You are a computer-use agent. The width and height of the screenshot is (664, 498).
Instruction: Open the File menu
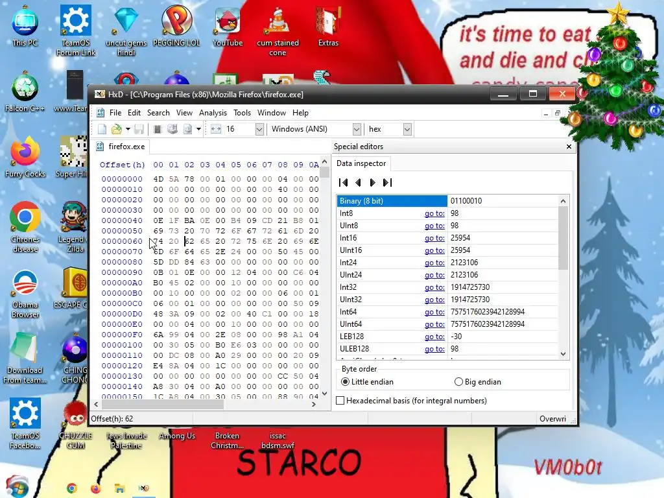pyautogui.click(x=115, y=113)
